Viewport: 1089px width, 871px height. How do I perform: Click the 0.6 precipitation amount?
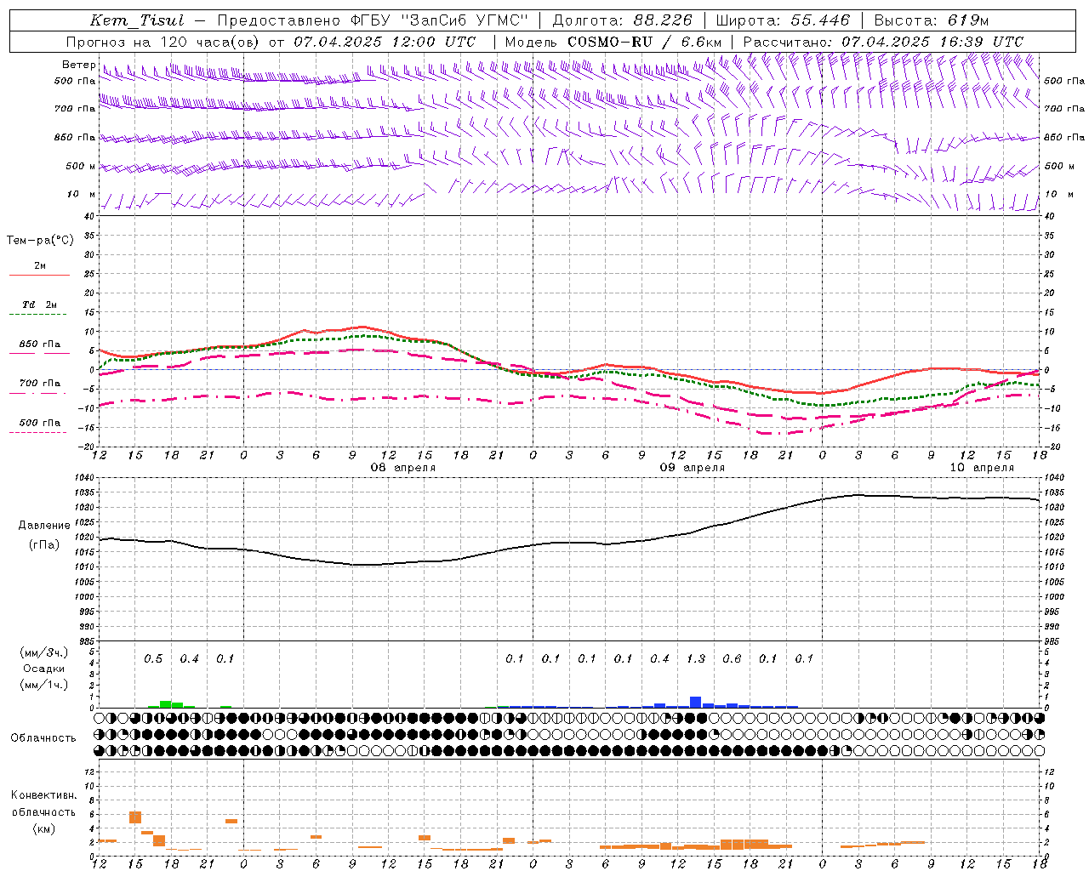(732, 658)
